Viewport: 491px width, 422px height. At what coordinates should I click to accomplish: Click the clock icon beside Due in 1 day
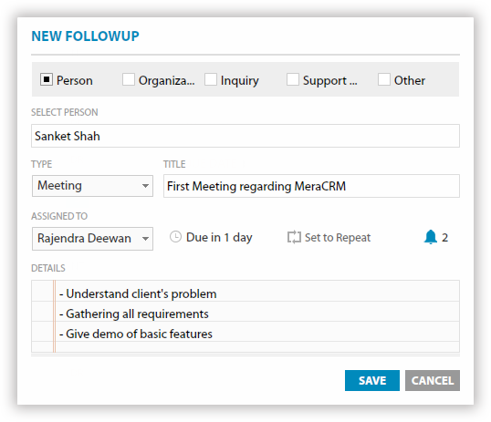(x=175, y=237)
